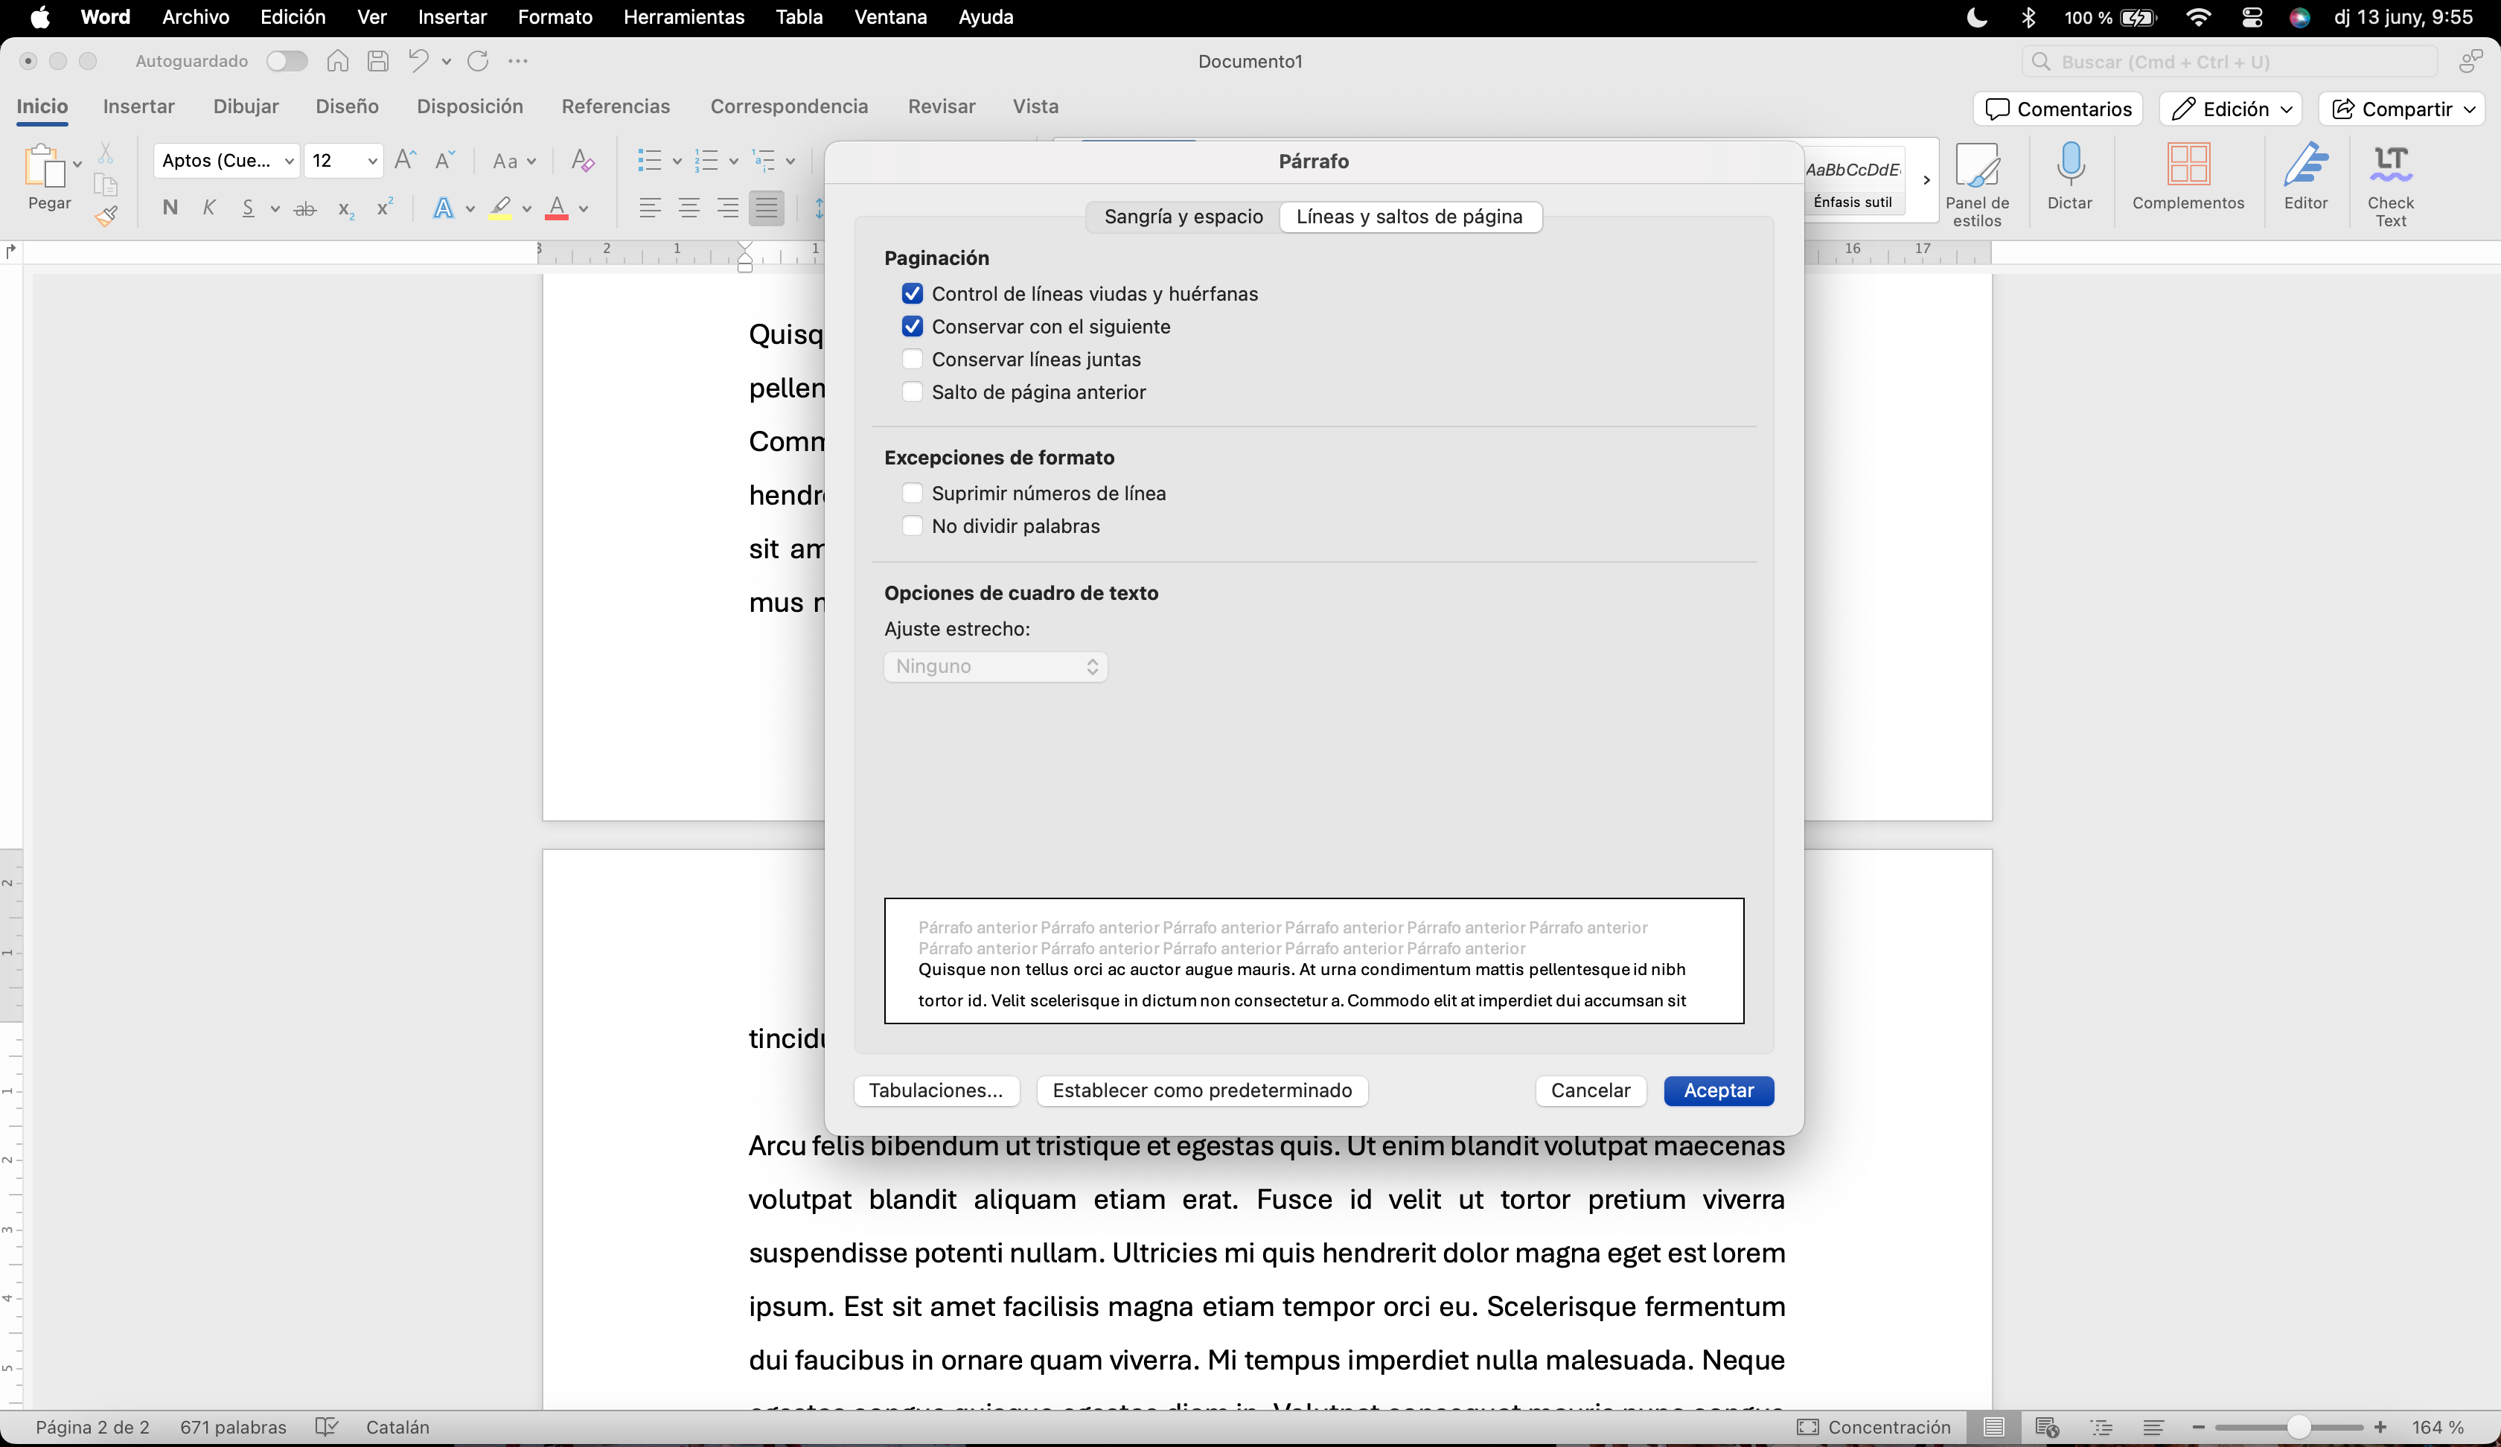Uncheck Conservar con el siguiente
The height and width of the screenshot is (1447, 2501).
[912, 327]
